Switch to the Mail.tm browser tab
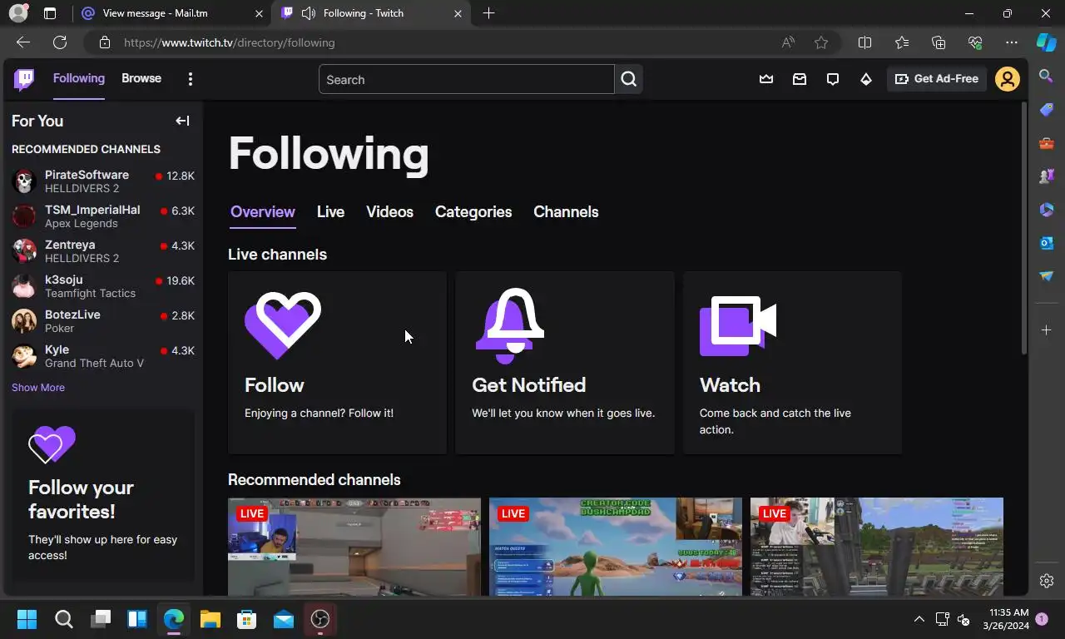This screenshot has width=1065, height=639. [x=172, y=13]
